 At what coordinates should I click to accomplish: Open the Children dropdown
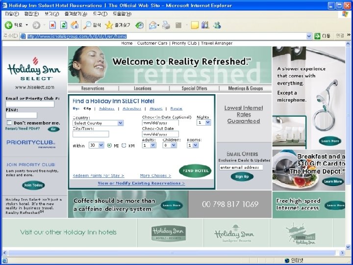click(x=170, y=145)
